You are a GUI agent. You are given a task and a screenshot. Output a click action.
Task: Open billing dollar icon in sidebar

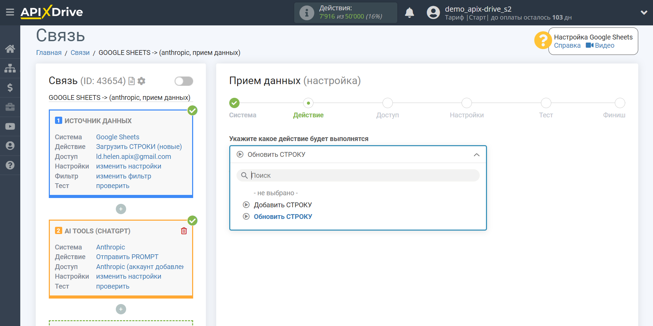10,88
